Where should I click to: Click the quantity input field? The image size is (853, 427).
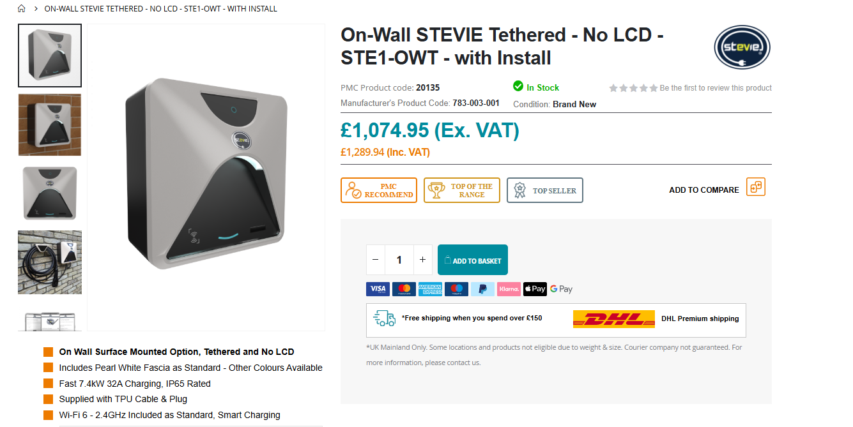coord(399,260)
